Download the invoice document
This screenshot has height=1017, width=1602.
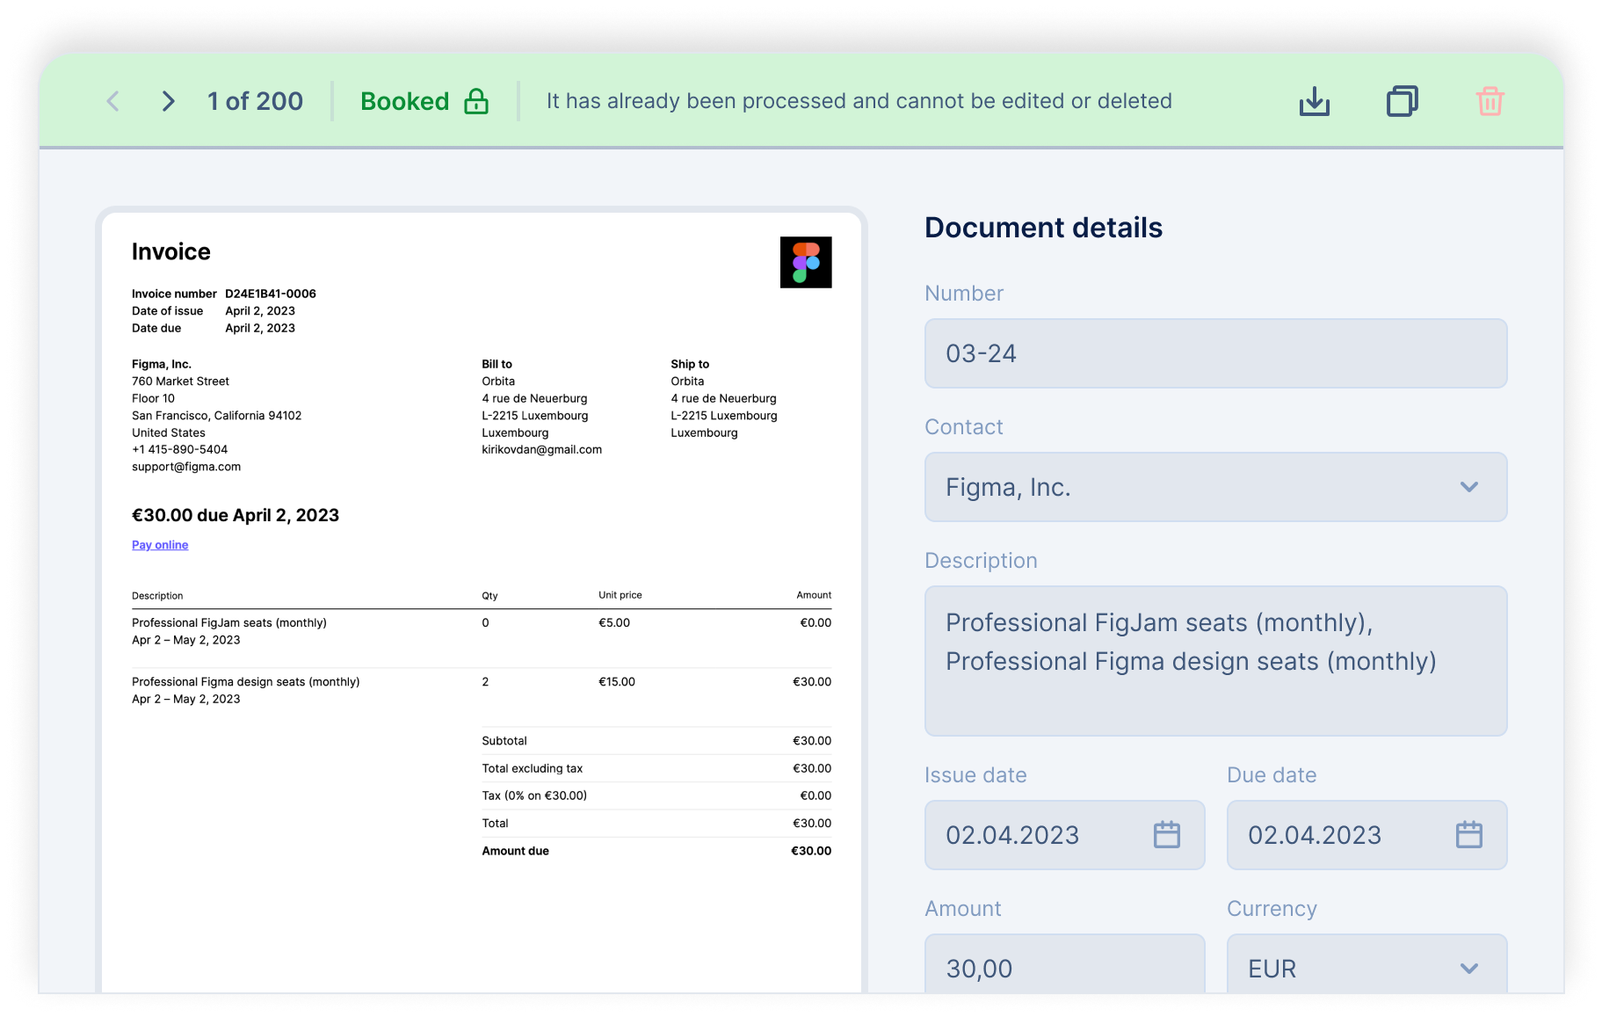click(1314, 100)
